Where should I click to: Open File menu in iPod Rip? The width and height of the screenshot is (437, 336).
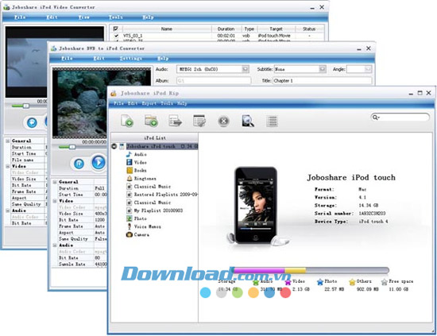118,103
